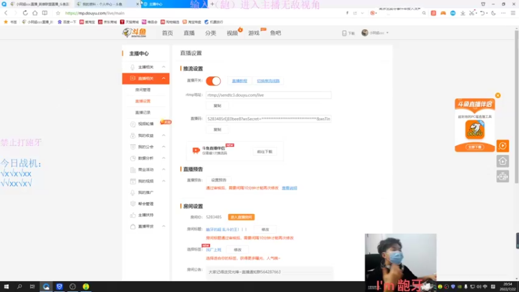Close the 斗鱼直播伴侣 floating ad
Image resolution: width=519 pixels, height=292 pixels.
[498, 95]
